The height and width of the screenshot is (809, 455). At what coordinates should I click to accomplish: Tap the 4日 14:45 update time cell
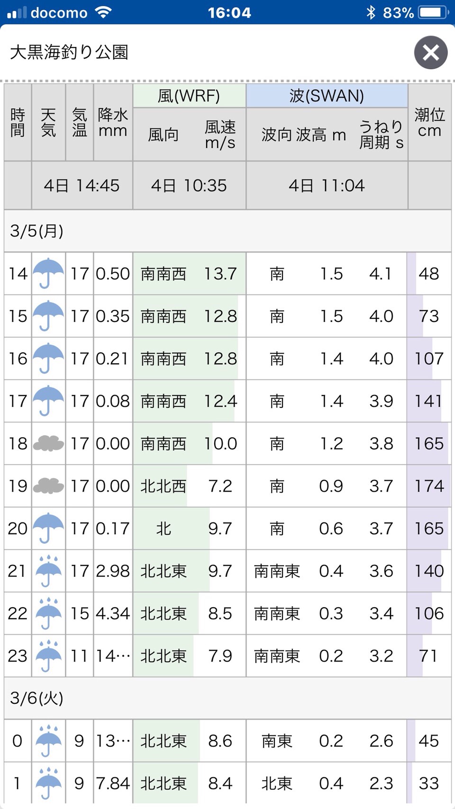point(82,186)
